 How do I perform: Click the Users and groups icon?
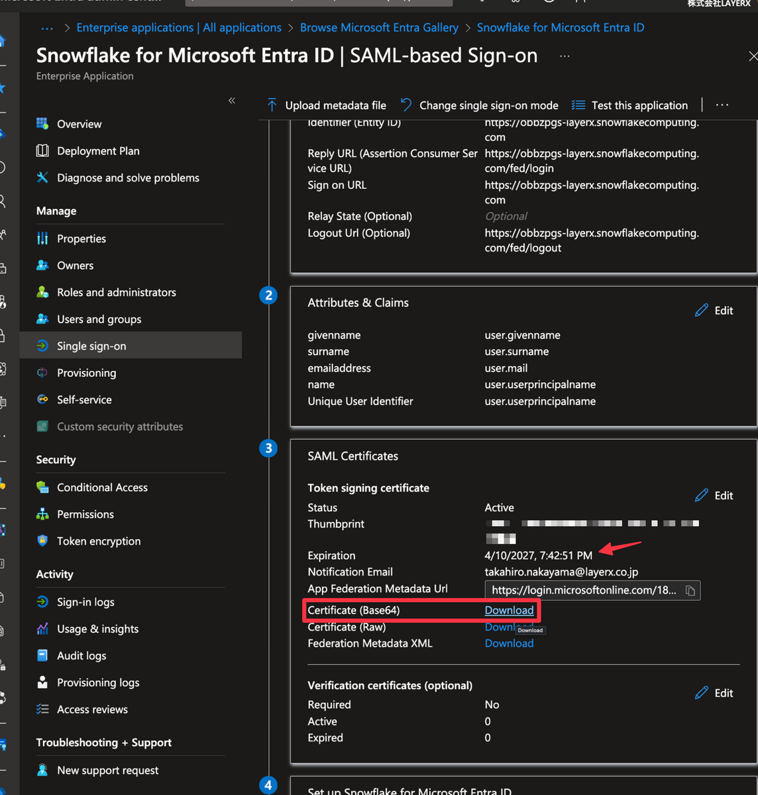42,319
